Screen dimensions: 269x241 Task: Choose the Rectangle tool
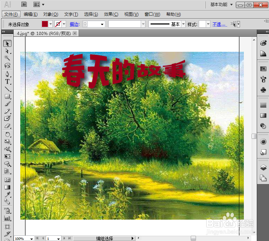click(7, 97)
